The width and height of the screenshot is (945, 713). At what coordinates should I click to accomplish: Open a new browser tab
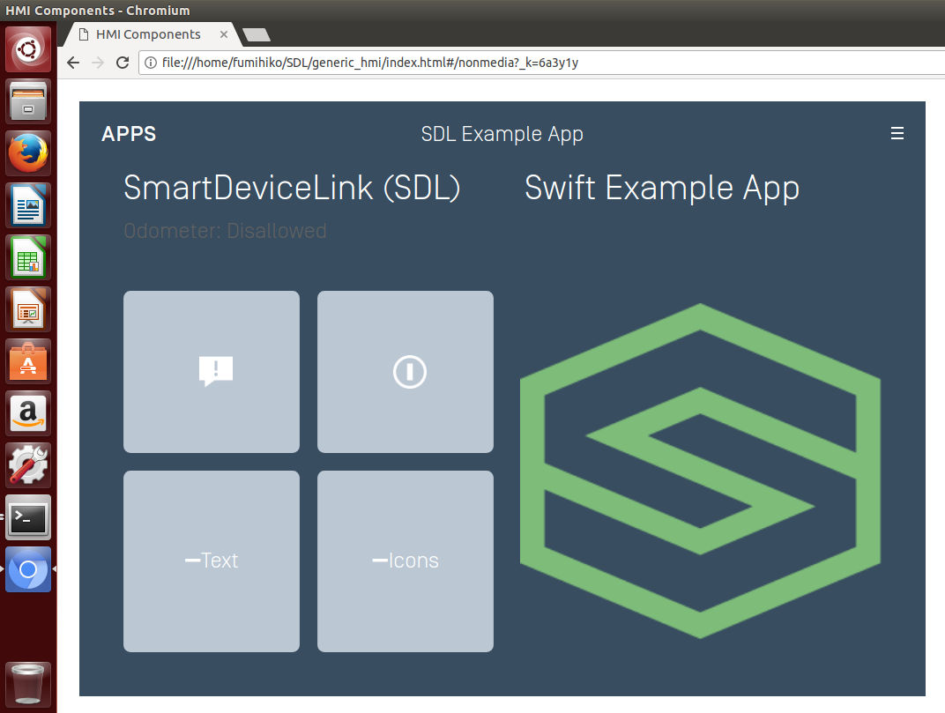pyautogui.click(x=257, y=35)
